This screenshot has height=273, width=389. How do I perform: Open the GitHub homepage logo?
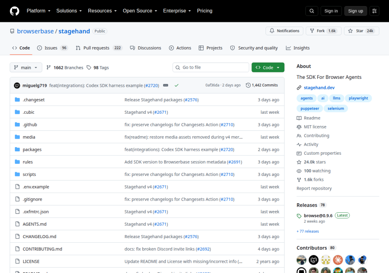point(14,11)
